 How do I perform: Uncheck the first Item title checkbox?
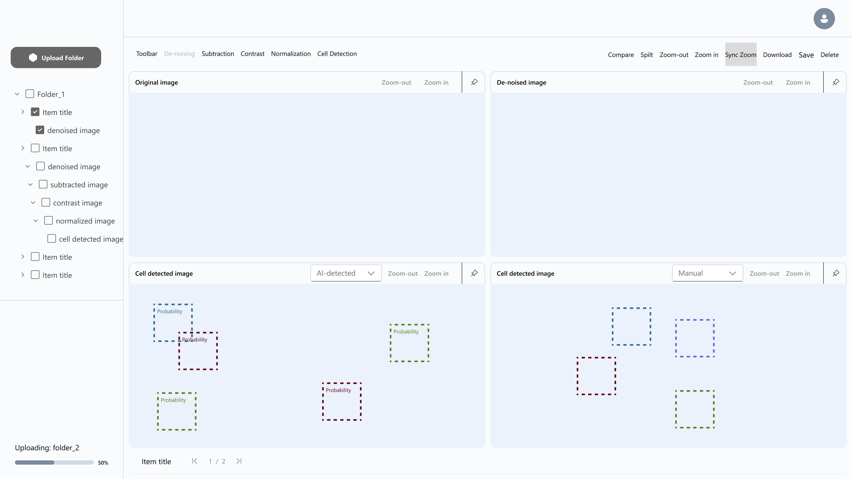click(35, 112)
